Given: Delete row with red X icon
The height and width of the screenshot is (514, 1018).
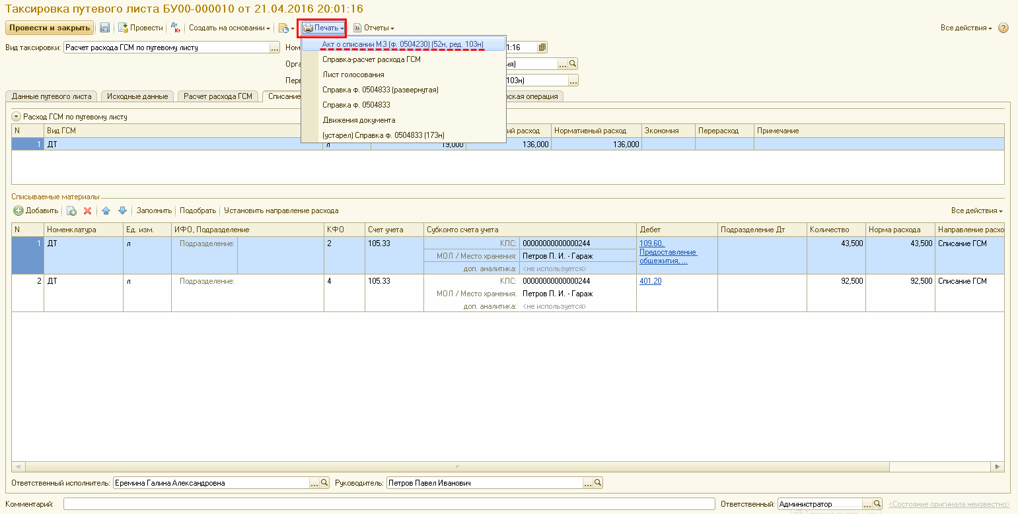Looking at the screenshot, I should click(87, 210).
